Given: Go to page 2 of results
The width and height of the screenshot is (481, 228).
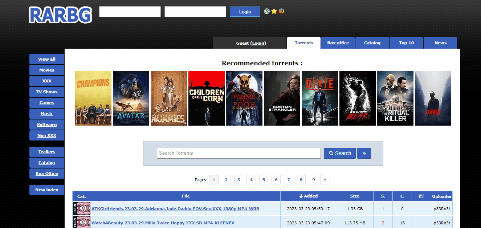Looking at the screenshot, I should click(226, 180).
